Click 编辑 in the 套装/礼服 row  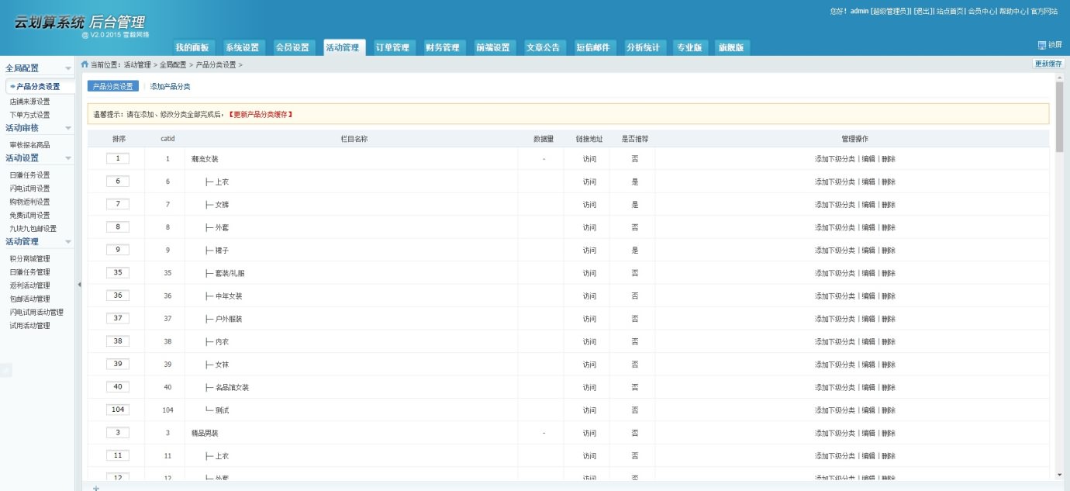(x=868, y=273)
